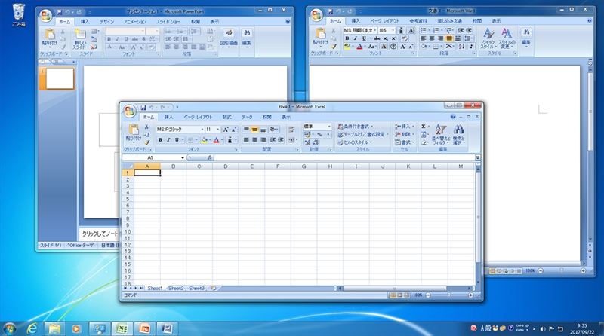
Task: Click the Find and Select binoculars in Excel
Action: click(458, 130)
